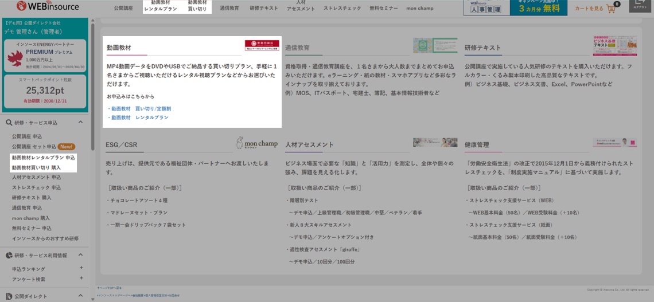This screenshot has height=302, width=654.
Task: Click the ESG／CSR card heading
Action: click(122, 144)
